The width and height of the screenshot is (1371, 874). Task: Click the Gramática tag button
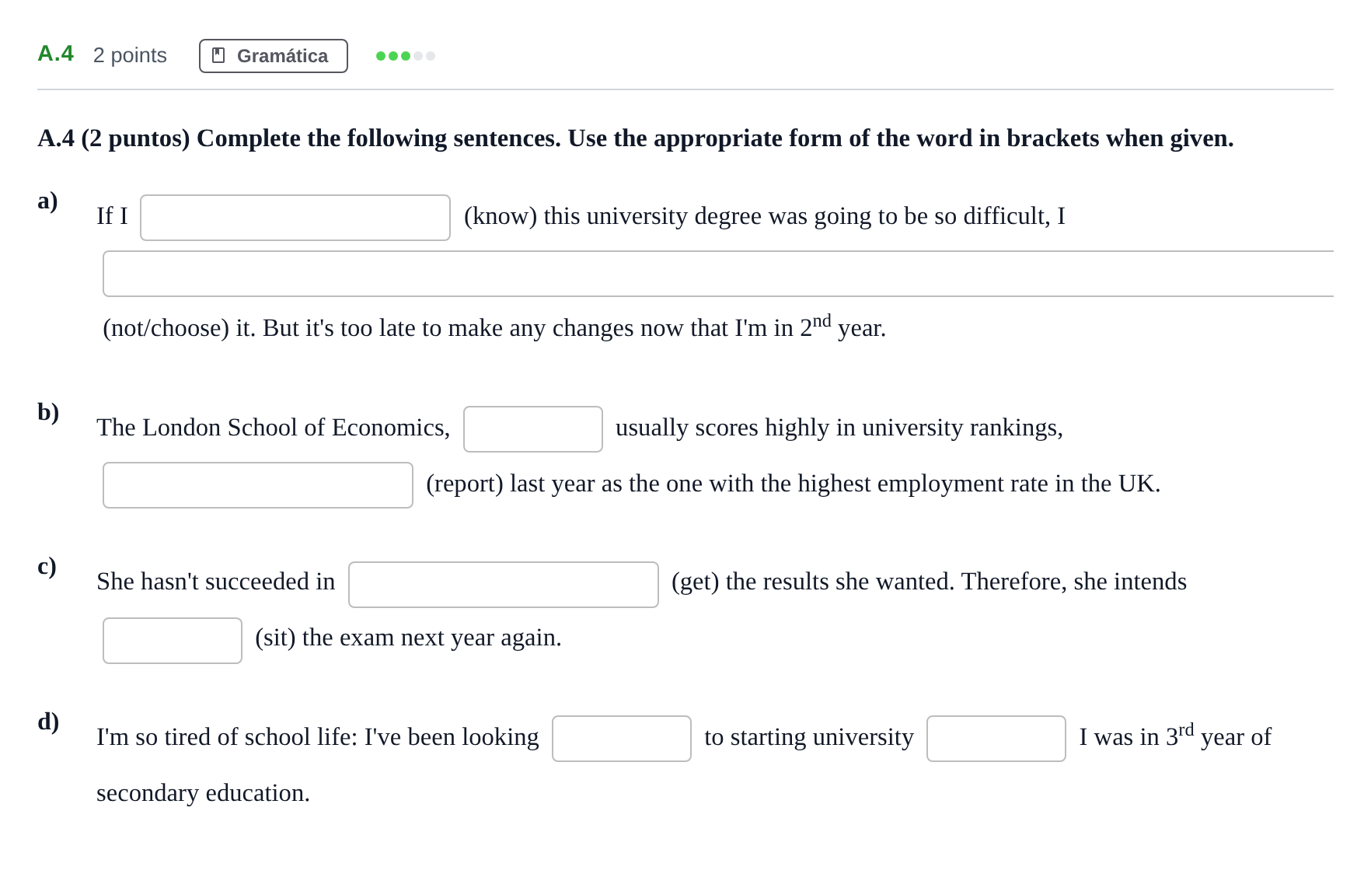tap(274, 56)
